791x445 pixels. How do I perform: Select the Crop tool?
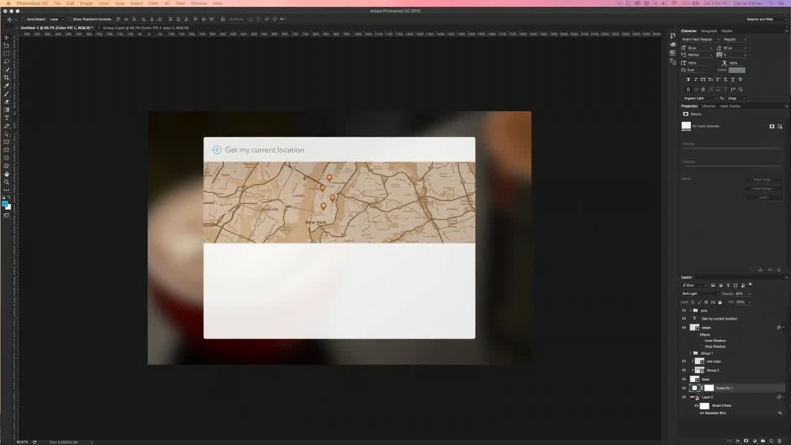point(7,77)
